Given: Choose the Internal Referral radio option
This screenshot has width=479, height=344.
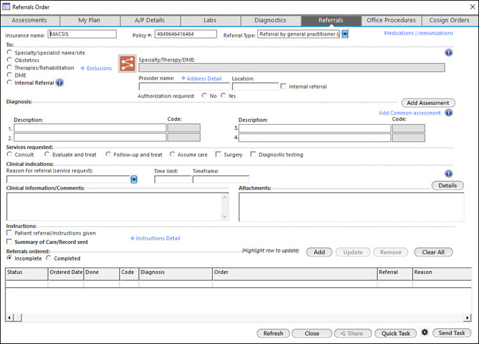Looking at the screenshot, I should (10, 82).
